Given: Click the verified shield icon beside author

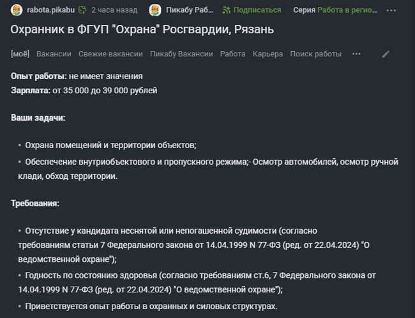Looking at the screenshot, I should pos(82,10).
